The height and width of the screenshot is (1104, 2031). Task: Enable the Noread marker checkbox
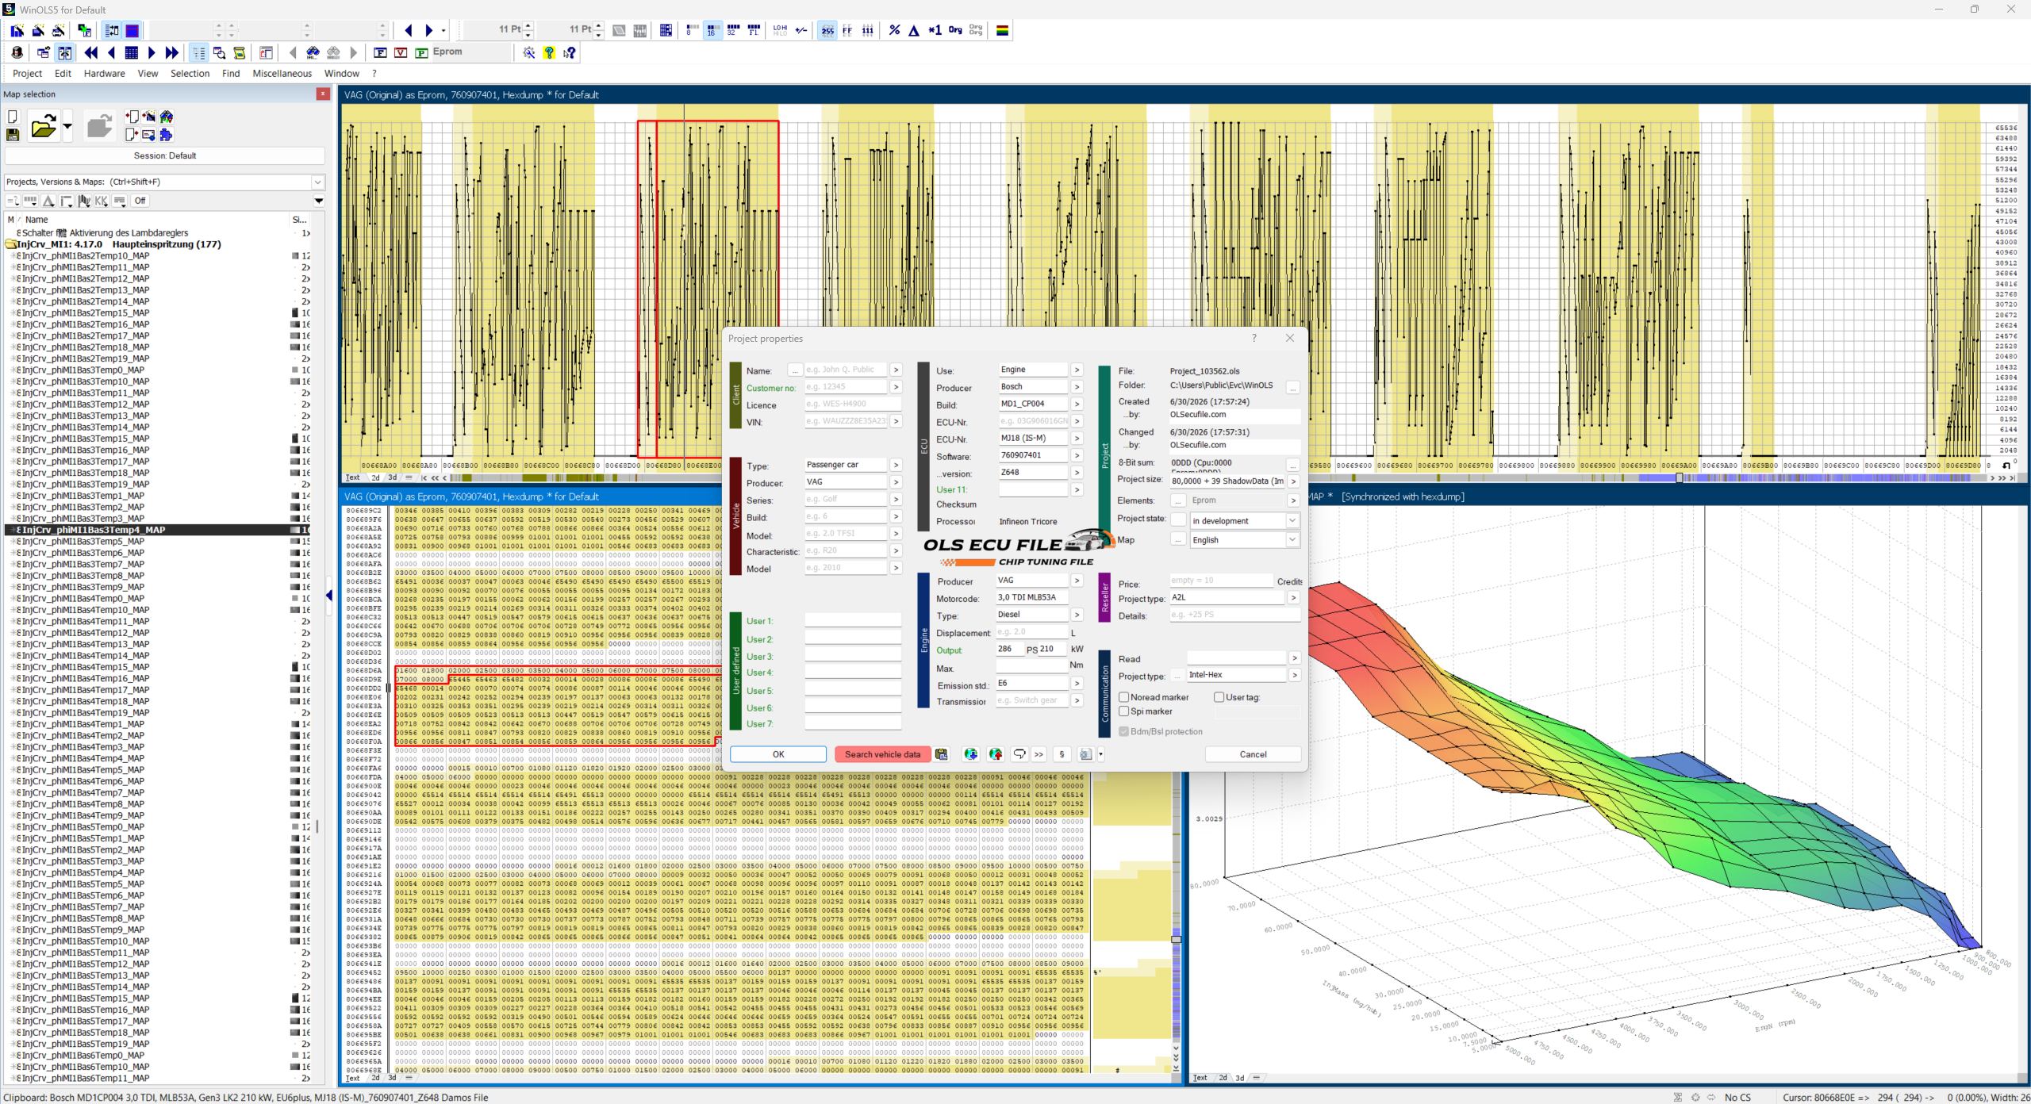tap(1123, 697)
